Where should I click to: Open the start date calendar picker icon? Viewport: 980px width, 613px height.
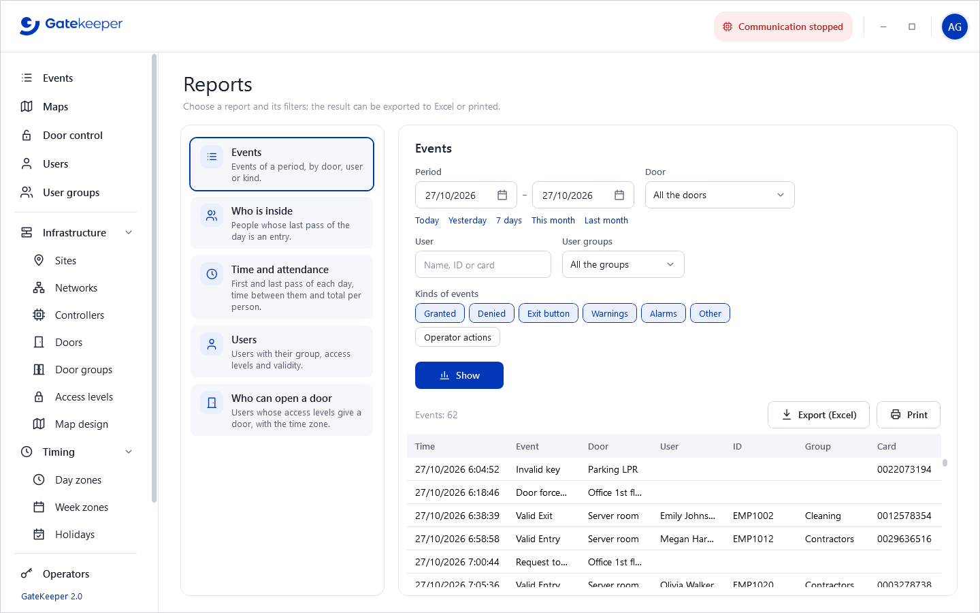502,195
